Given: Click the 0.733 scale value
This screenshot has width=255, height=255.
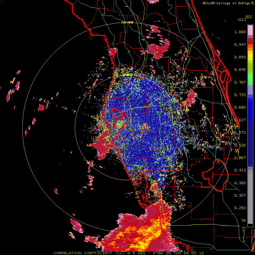Looking at the screenshot, I should (x=240, y=95).
